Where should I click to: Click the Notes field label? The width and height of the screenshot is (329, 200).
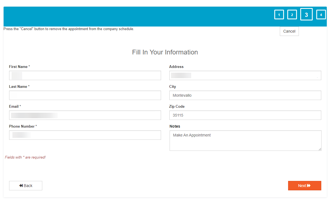coord(175,126)
